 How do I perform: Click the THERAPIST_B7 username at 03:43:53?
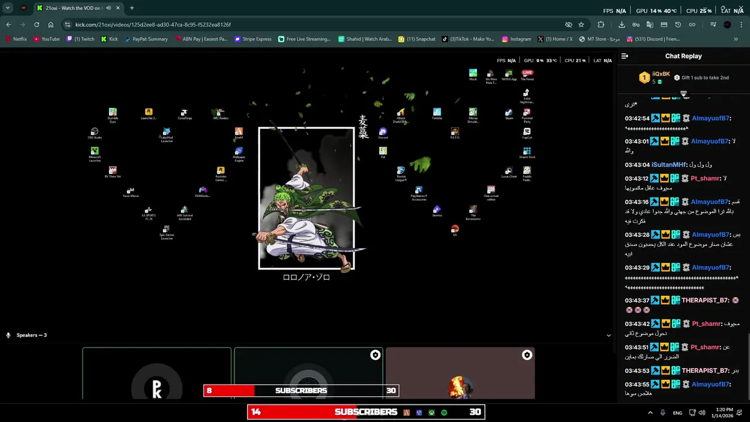click(705, 370)
